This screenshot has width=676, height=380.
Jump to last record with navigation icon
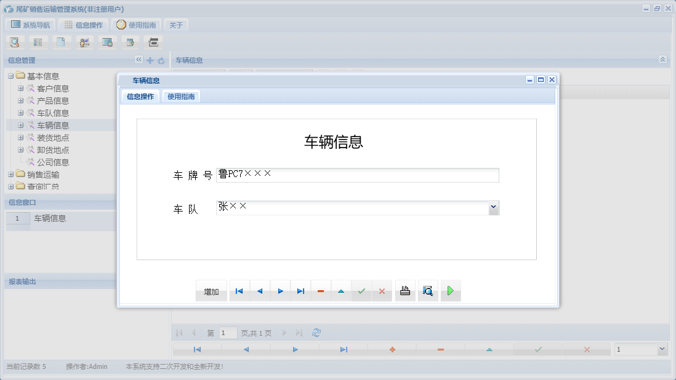[x=300, y=290]
